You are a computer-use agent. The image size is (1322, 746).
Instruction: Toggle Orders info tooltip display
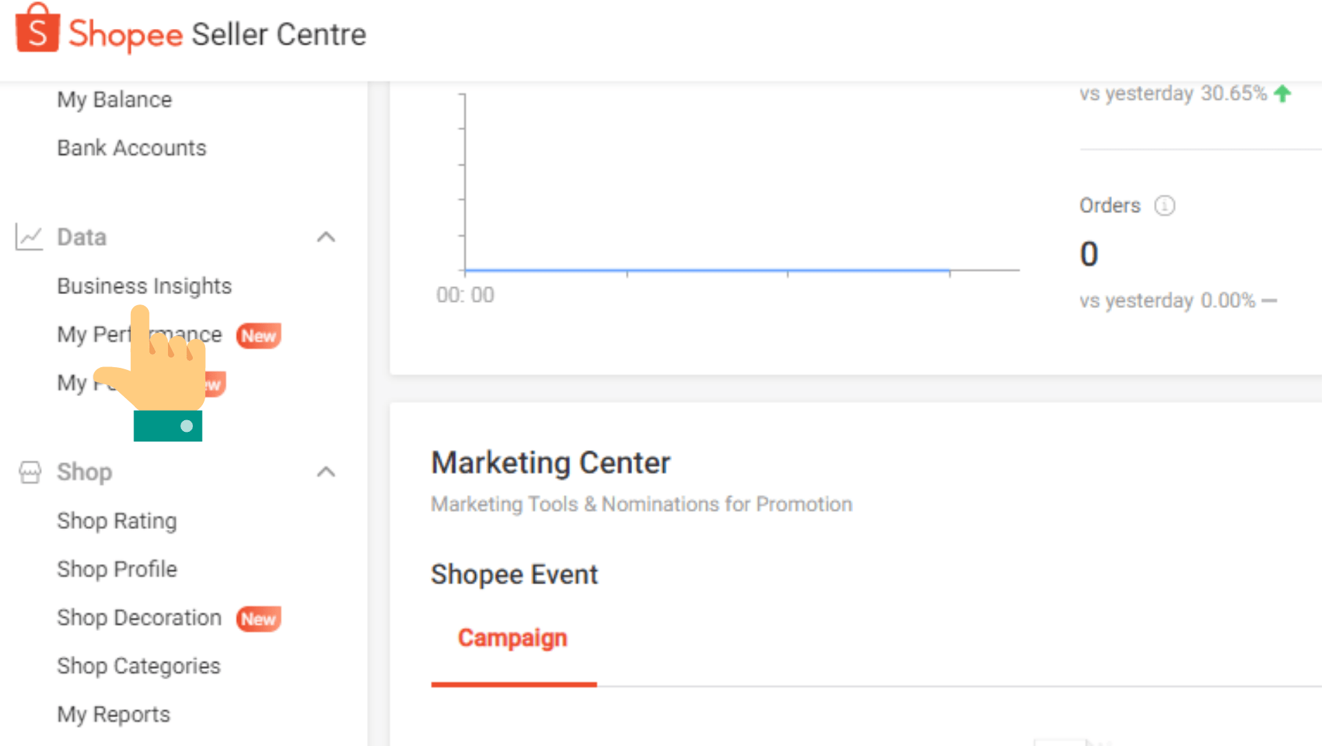tap(1164, 205)
